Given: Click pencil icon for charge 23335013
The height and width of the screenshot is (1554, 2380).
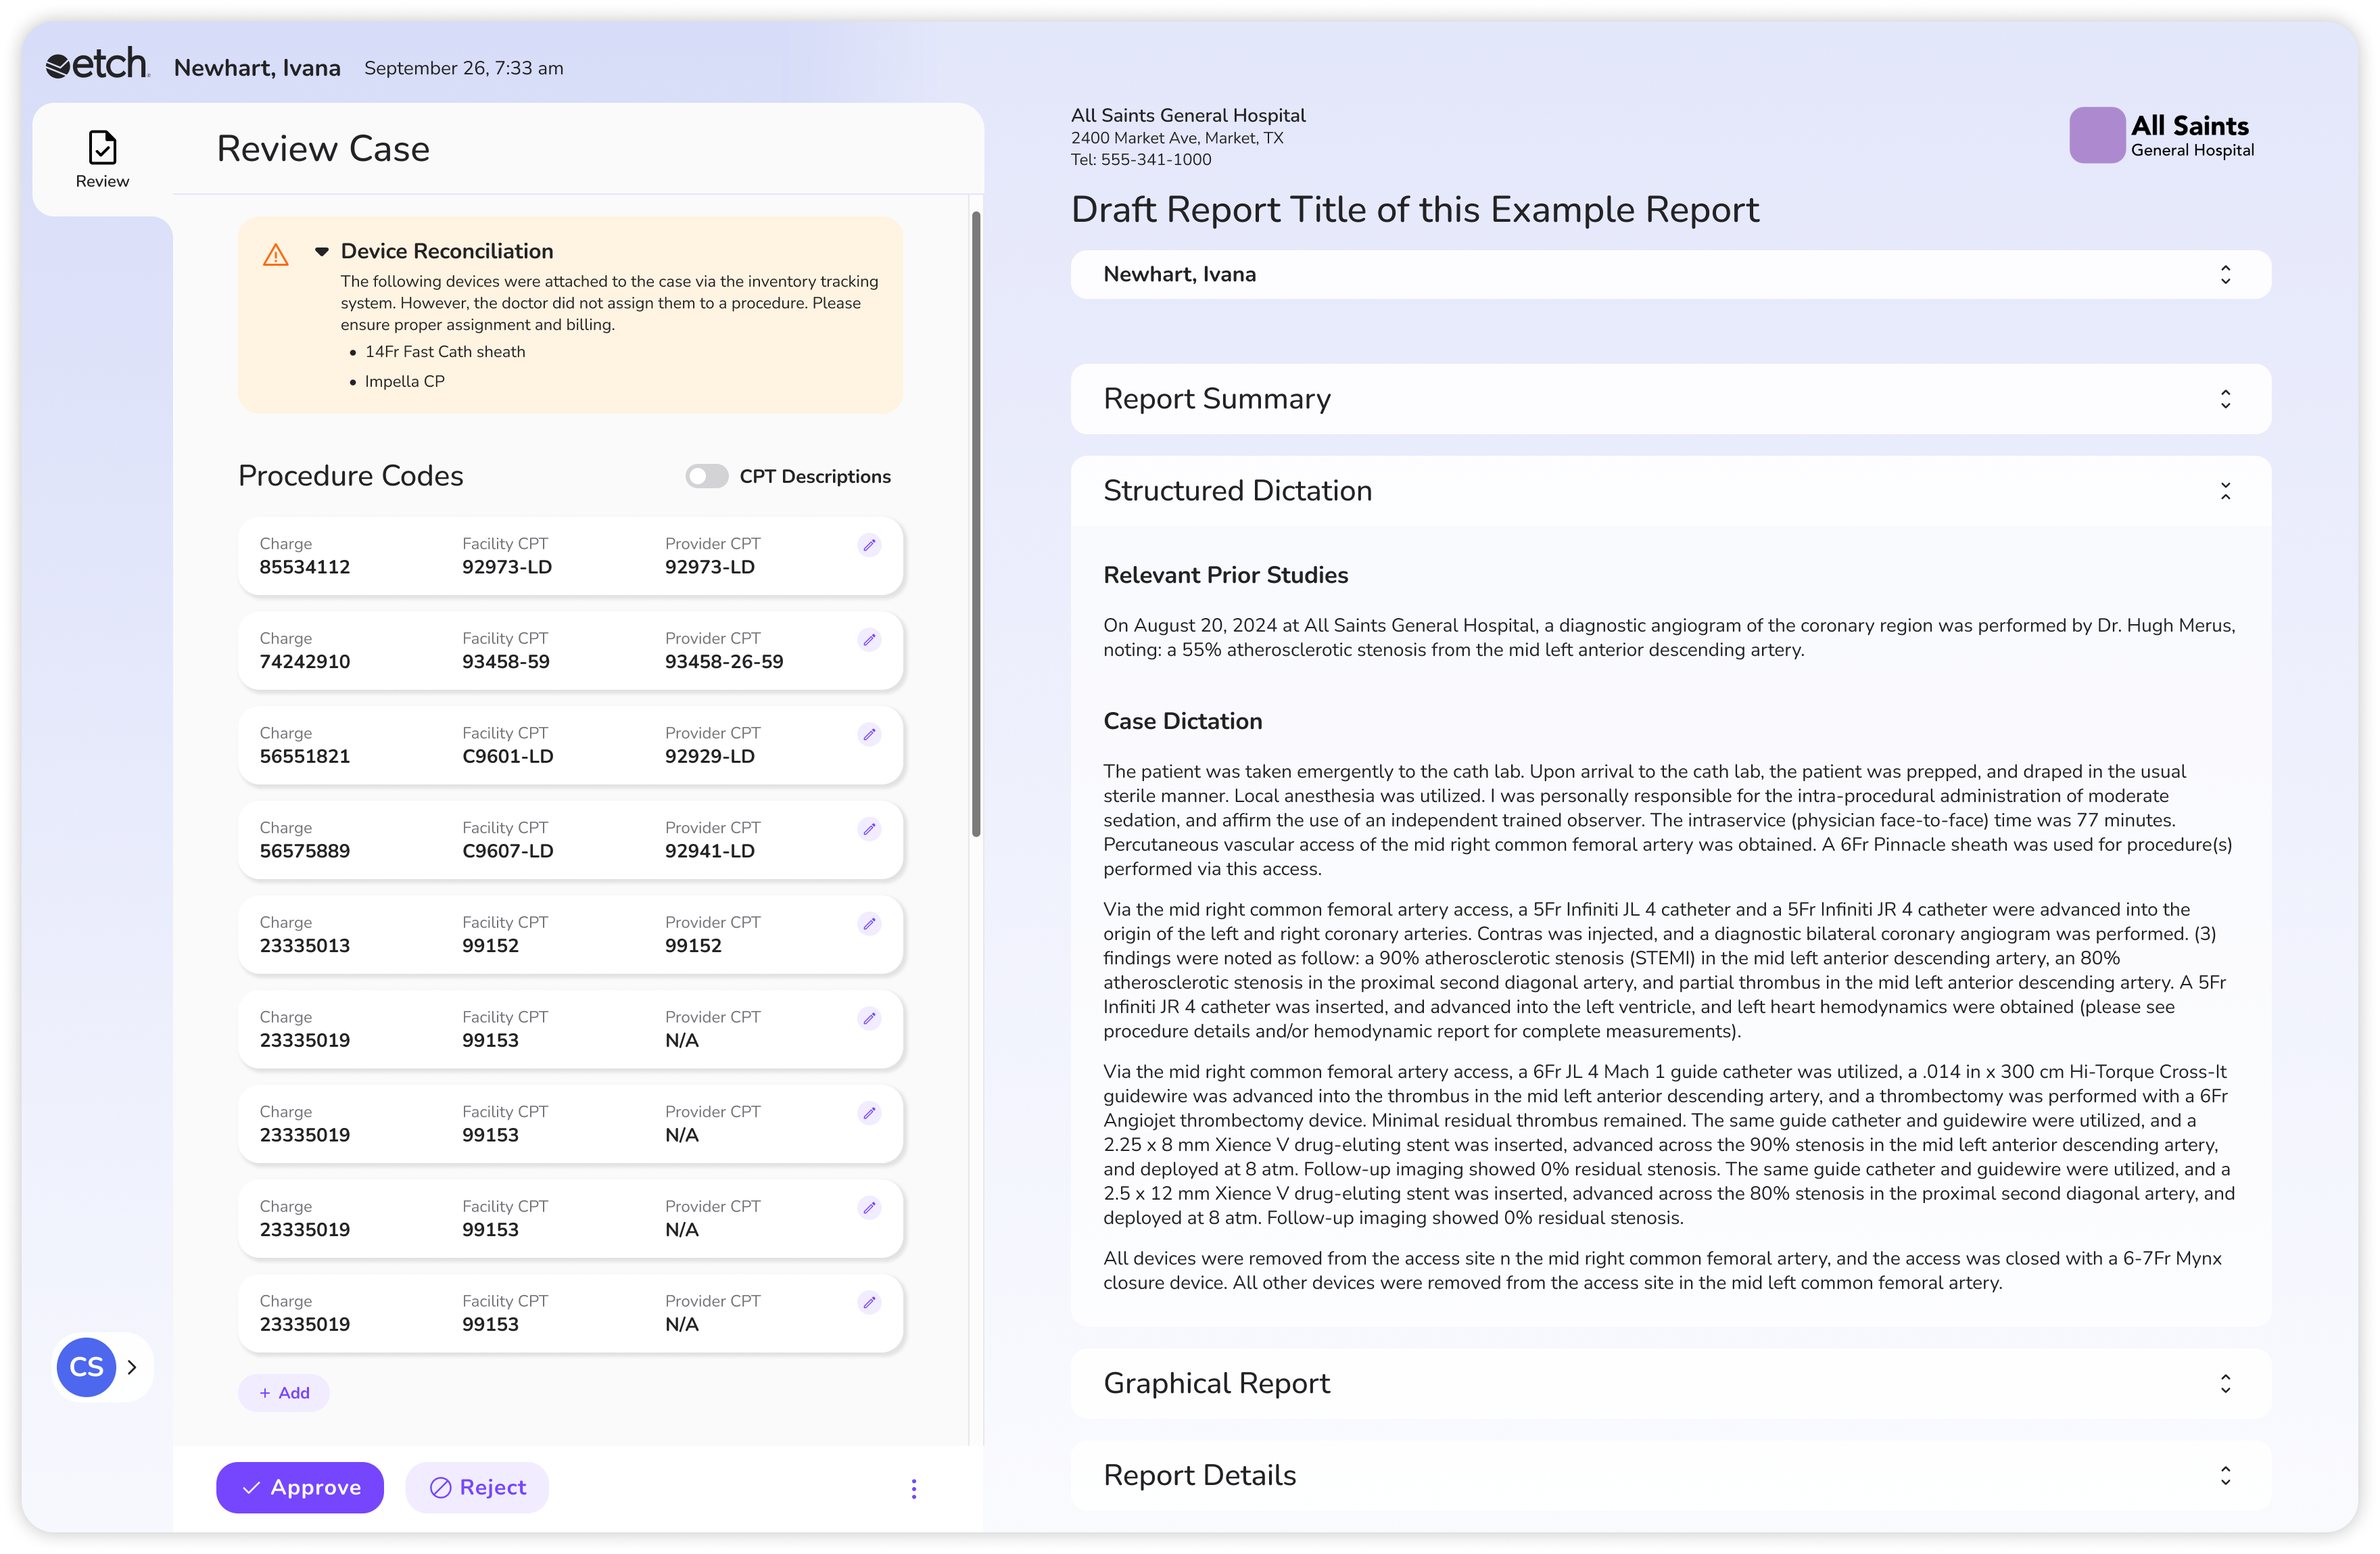Looking at the screenshot, I should (x=869, y=924).
